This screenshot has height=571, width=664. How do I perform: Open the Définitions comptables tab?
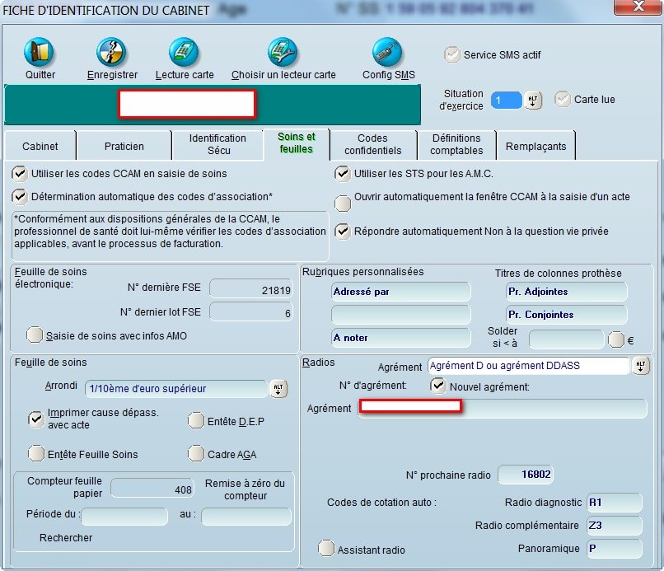pyautogui.click(x=456, y=144)
